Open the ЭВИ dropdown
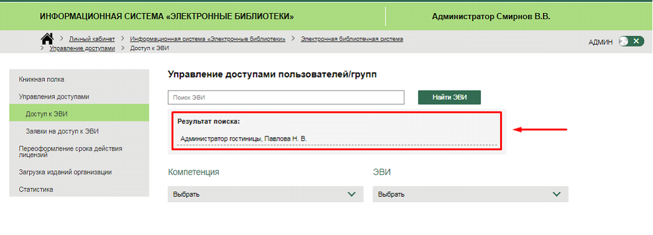Viewport: 653px width, 235px height. [x=470, y=194]
